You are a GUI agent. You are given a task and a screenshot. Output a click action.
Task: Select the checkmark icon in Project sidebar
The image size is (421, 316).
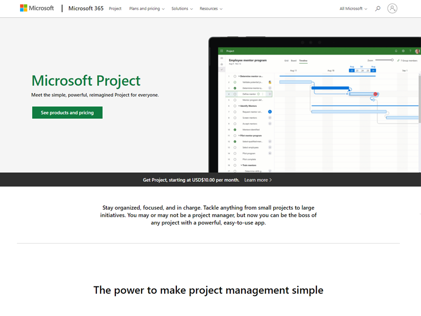tap(222, 70)
